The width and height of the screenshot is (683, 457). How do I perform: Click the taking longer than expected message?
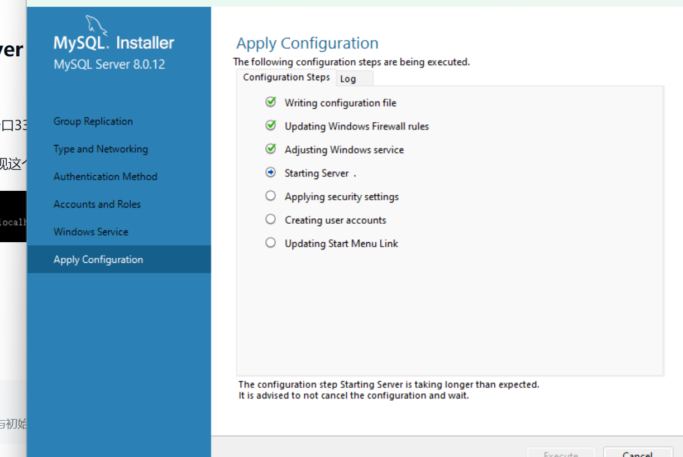tap(389, 384)
